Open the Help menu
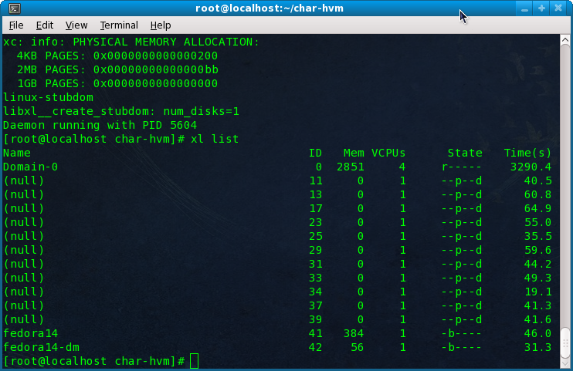 point(161,25)
